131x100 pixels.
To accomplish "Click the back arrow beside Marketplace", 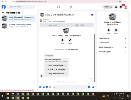I will point(3,13).
